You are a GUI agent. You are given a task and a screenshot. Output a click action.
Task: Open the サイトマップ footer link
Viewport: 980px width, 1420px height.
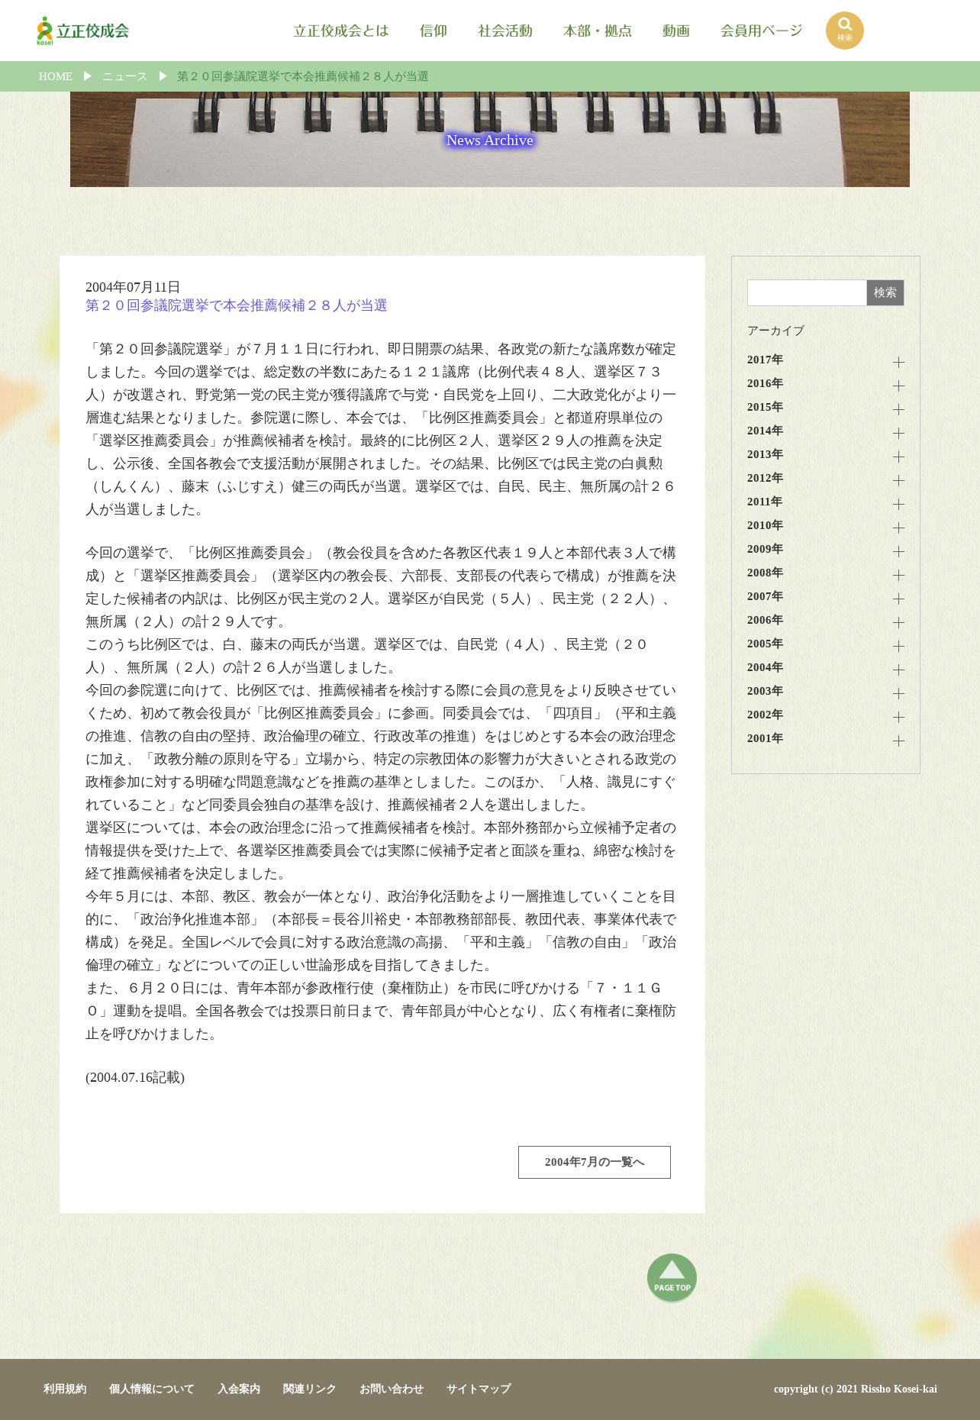coord(479,1389)
